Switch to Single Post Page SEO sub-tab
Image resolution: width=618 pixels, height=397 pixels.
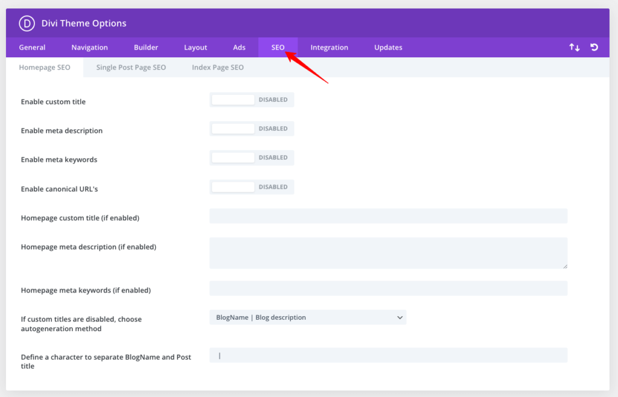tap(131, 68)
